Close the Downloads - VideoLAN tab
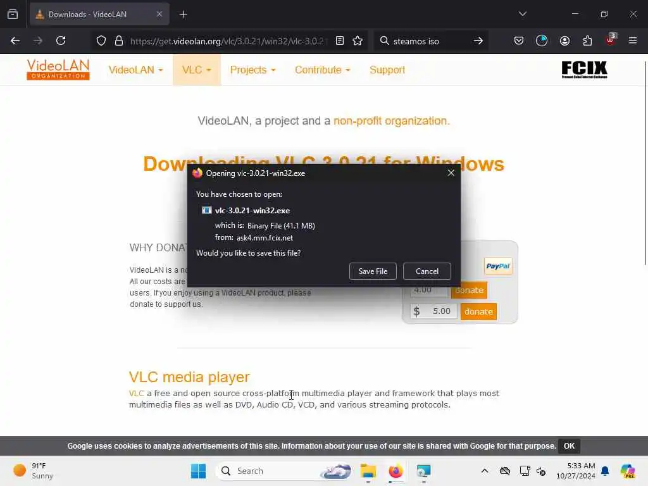Screen dimensions: 648x486 click(x=159, y=14)
